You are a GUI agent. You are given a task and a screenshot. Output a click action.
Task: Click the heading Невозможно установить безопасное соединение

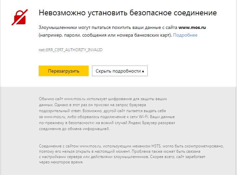pyautogui.click(x=128, y=13)
